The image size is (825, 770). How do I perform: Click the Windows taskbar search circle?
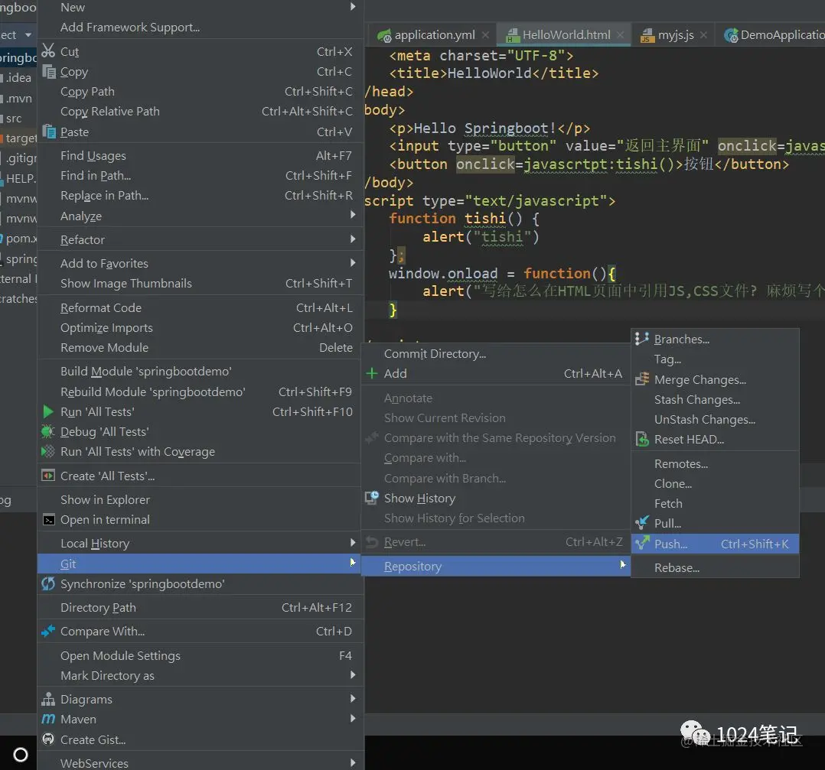[20, 754]
